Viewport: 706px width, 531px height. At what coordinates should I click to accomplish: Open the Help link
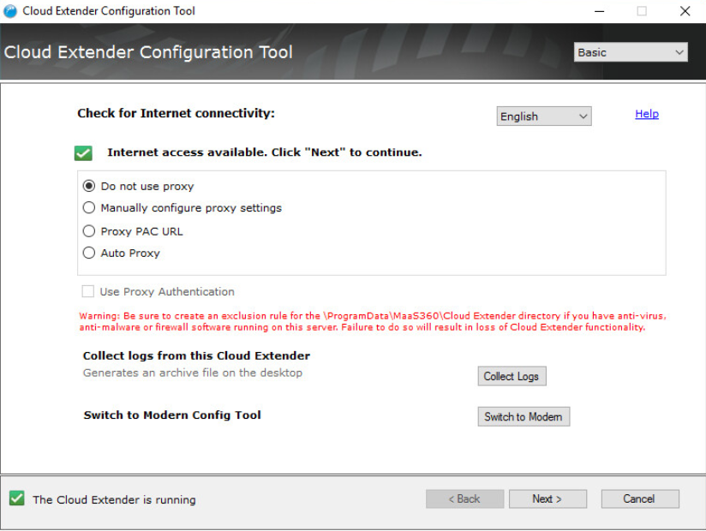coord(646,114)
